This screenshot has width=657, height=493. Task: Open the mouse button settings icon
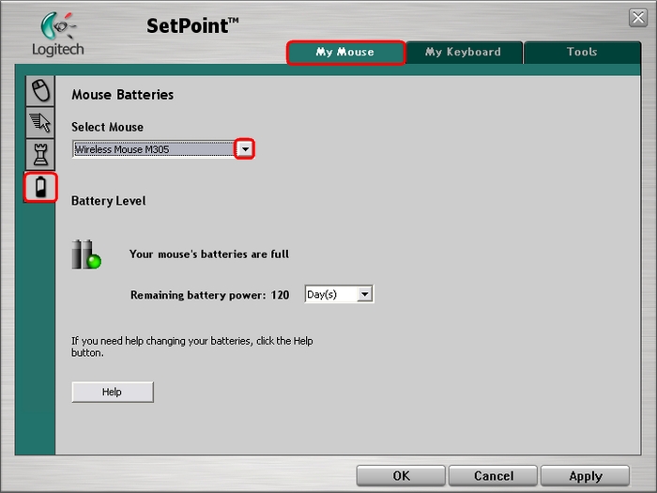[x=40, y=90]
